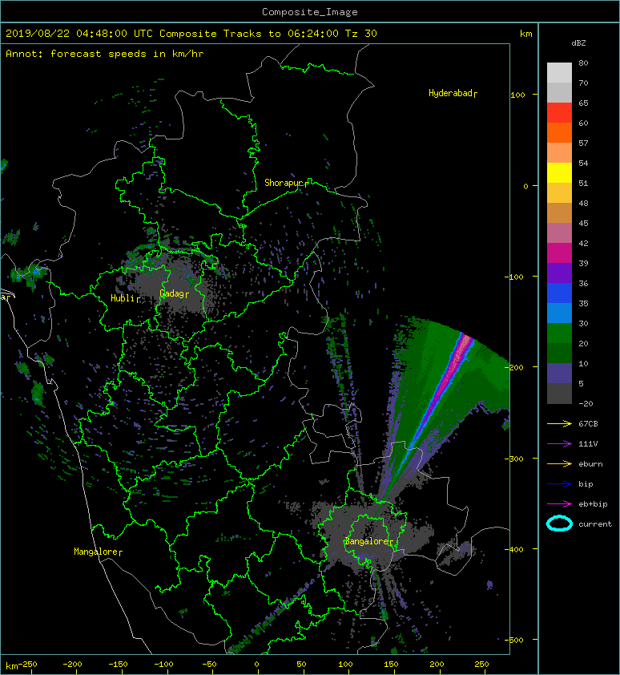Click the Mangalore city label
620x675 pixels.
click(x=98, y=552)
